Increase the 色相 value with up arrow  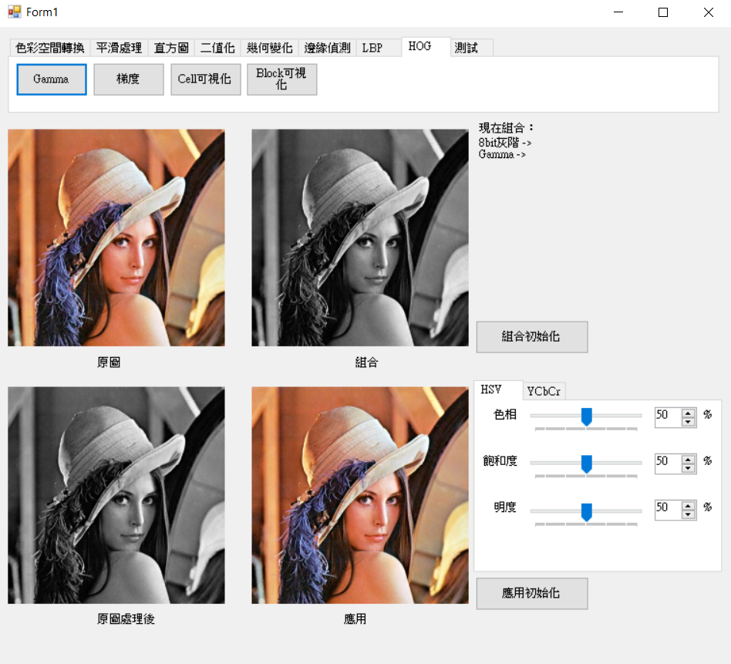[688, 413]
